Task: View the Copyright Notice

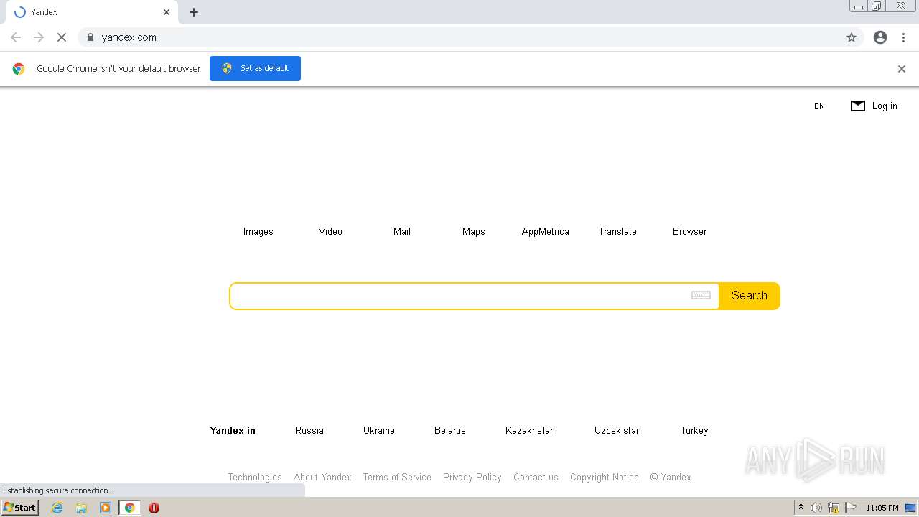Action: (x=605, y=477)
